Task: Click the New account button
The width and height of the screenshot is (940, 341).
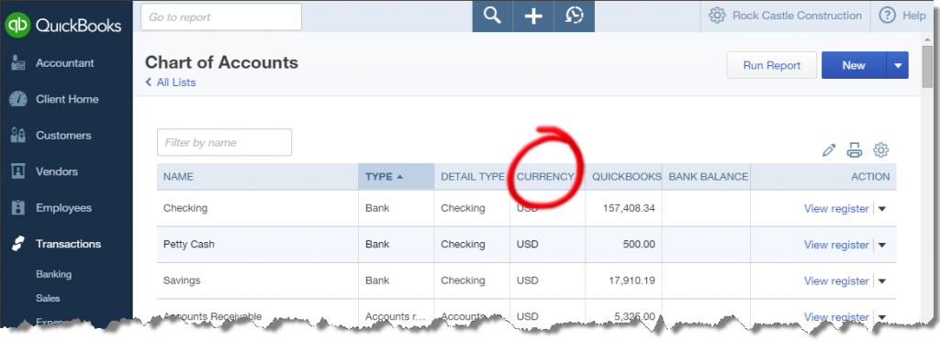Action: pos(854,65)
